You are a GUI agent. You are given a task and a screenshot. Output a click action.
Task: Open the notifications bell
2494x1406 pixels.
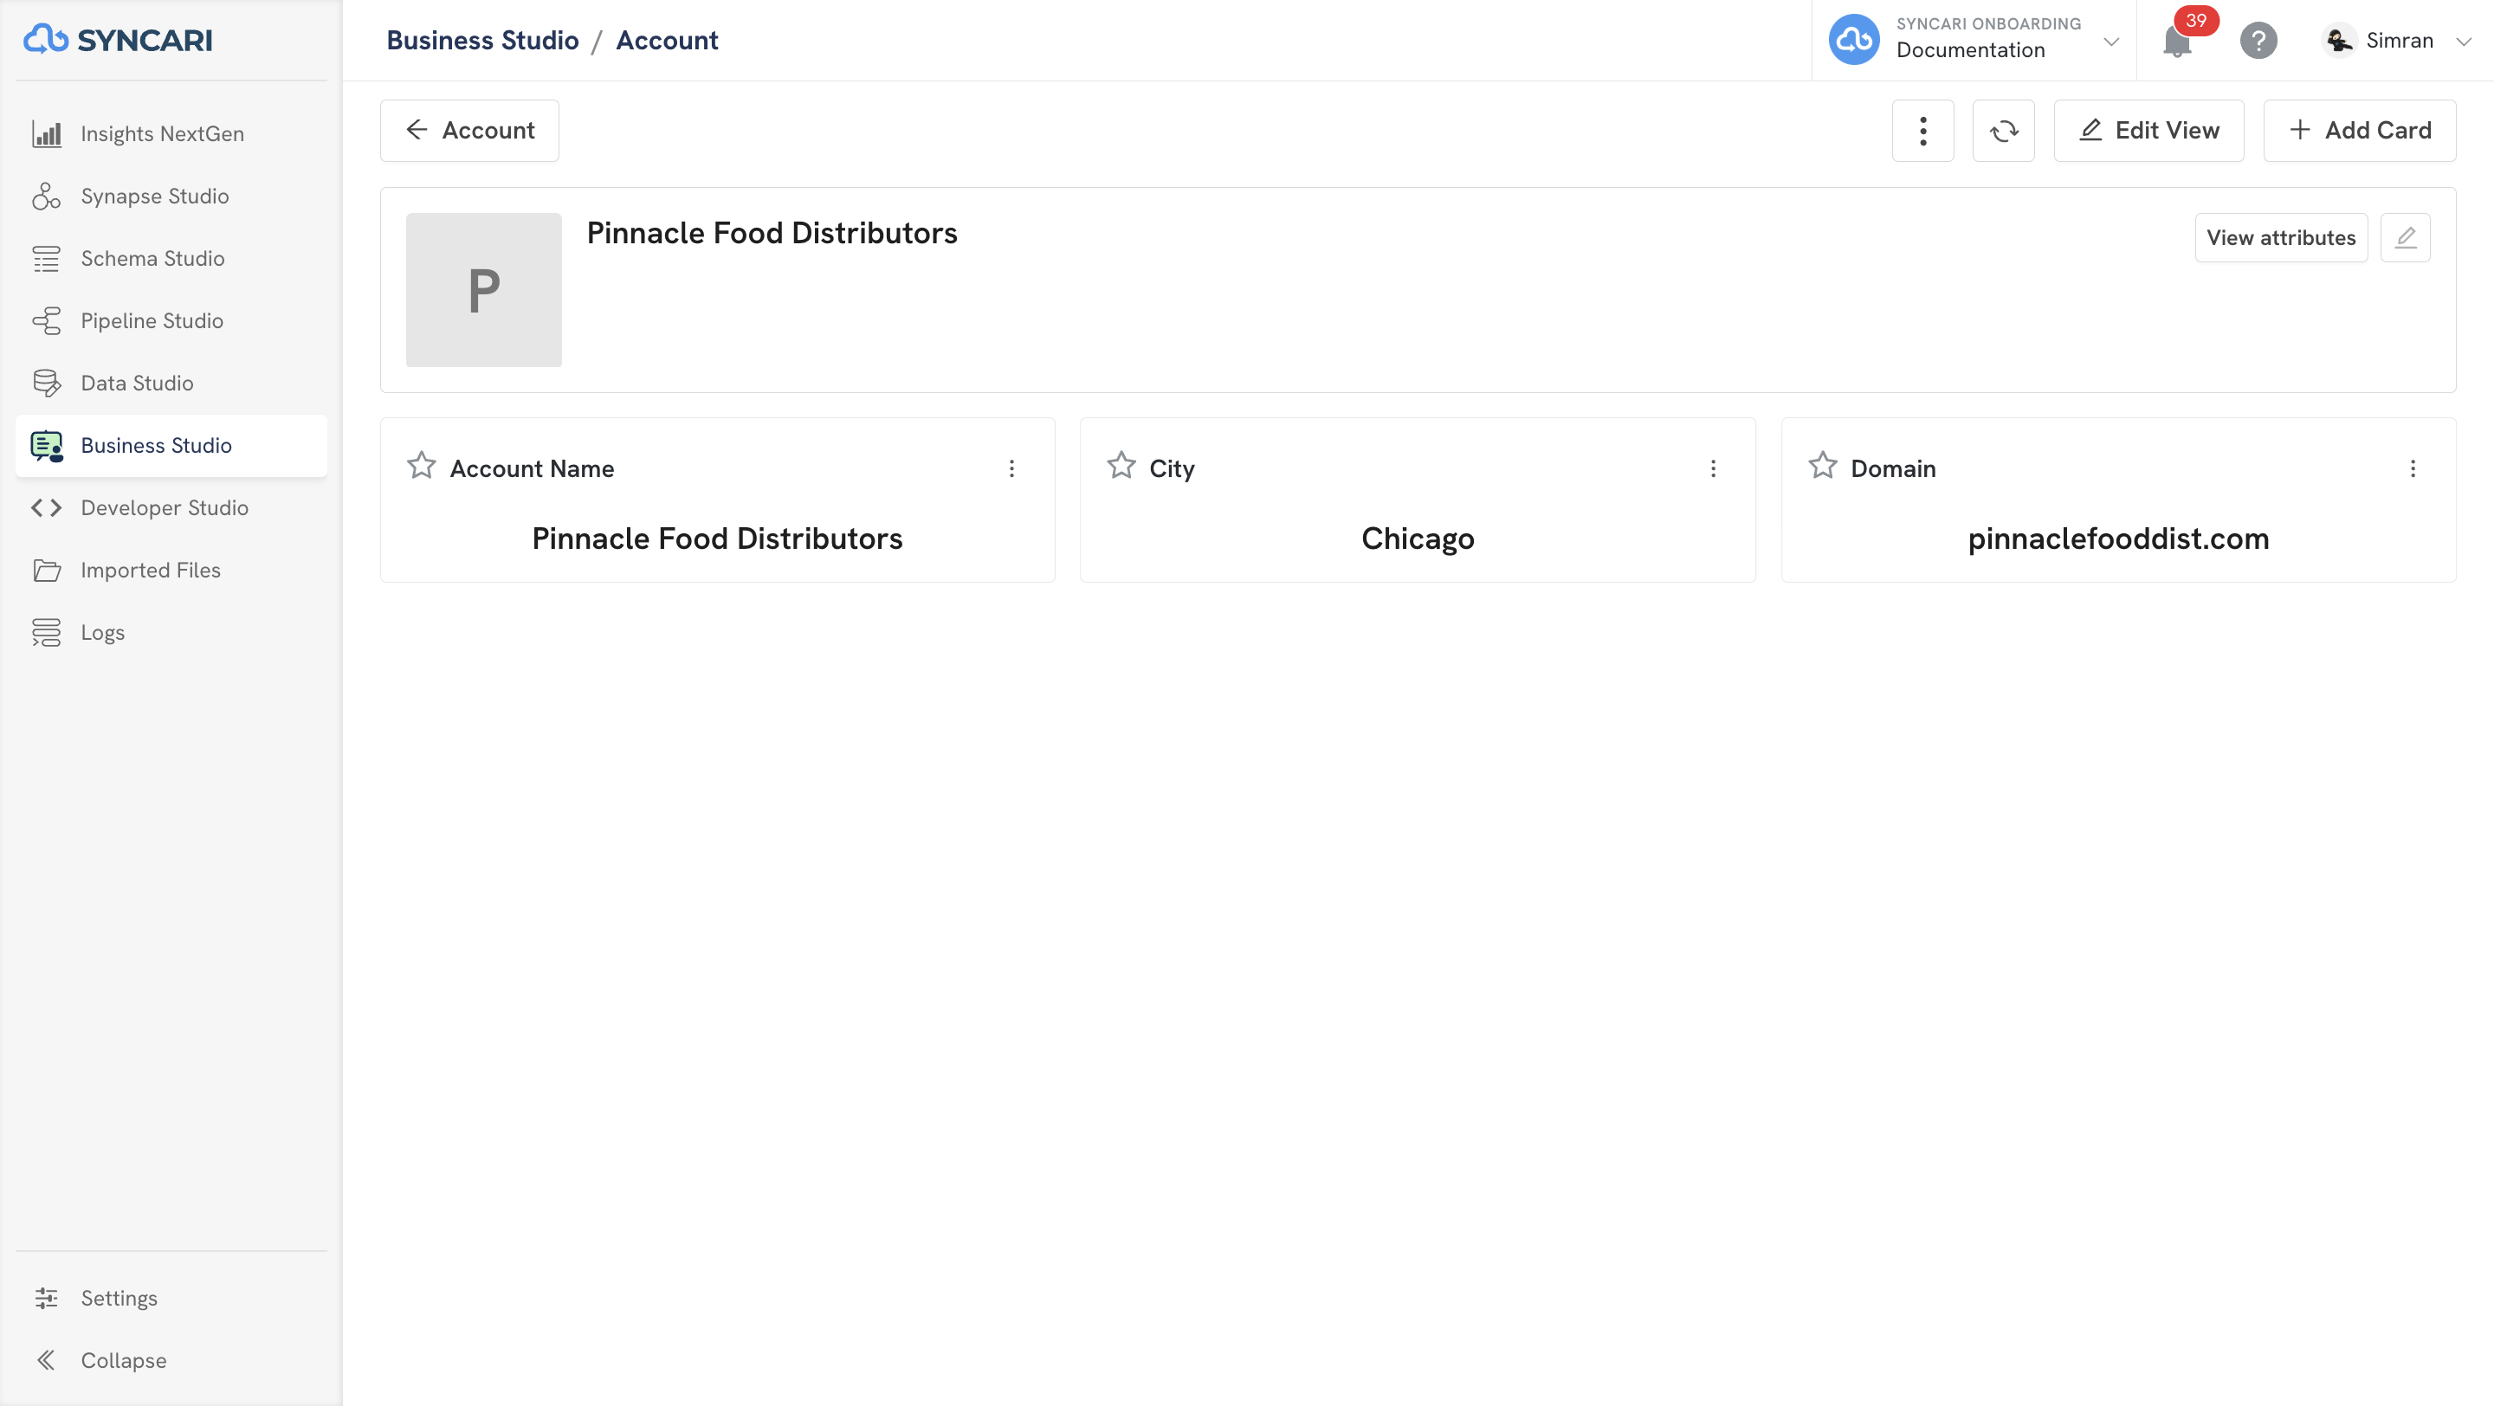click(2177, 41)
